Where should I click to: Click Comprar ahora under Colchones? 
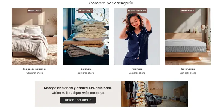click(x=188, y=73)
